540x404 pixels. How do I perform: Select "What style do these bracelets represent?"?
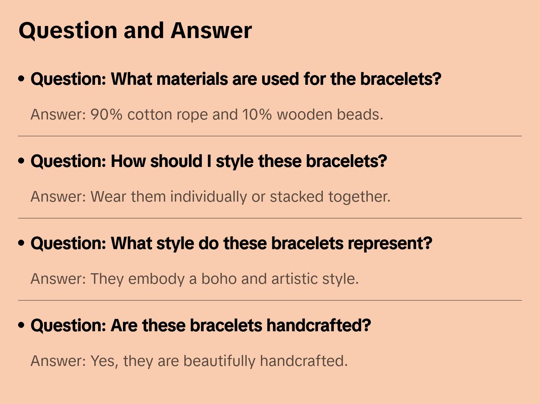click(231, 243)
